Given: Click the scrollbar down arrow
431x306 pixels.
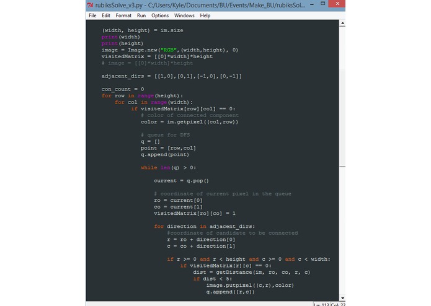Looking at the screenshot, I should coord(342,298).
